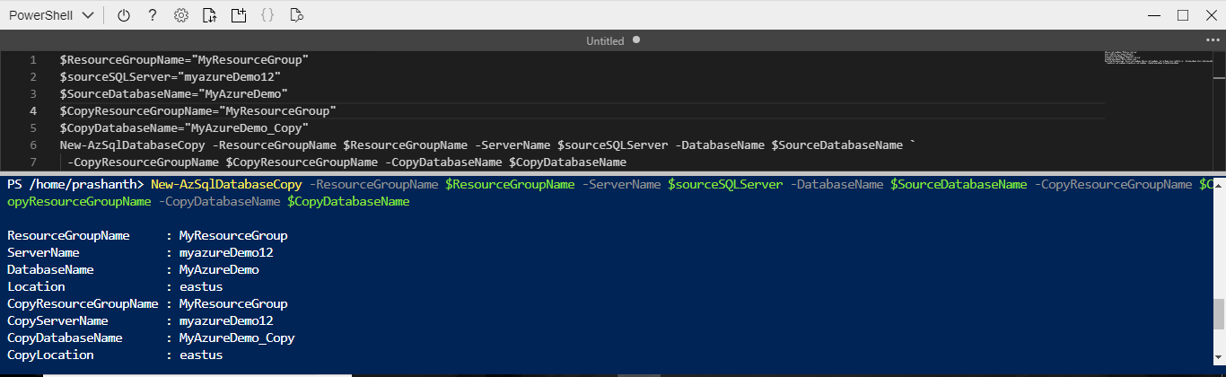
Task: Click the upload/download files icon
Action: [x=209, y=15]
